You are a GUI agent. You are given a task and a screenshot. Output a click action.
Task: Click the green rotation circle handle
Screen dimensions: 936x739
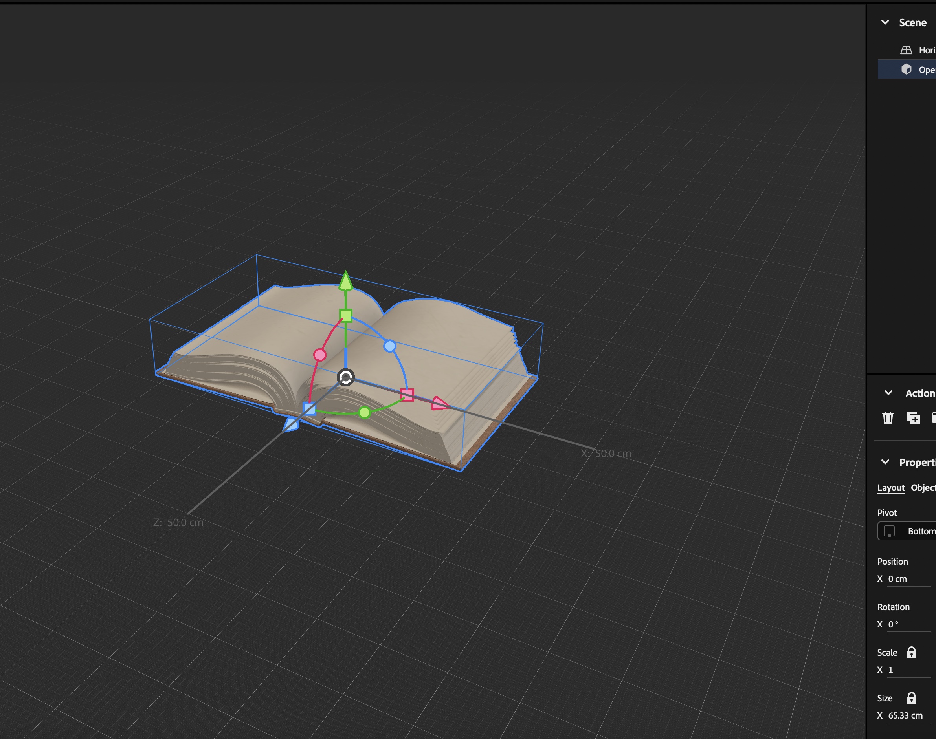365,412
